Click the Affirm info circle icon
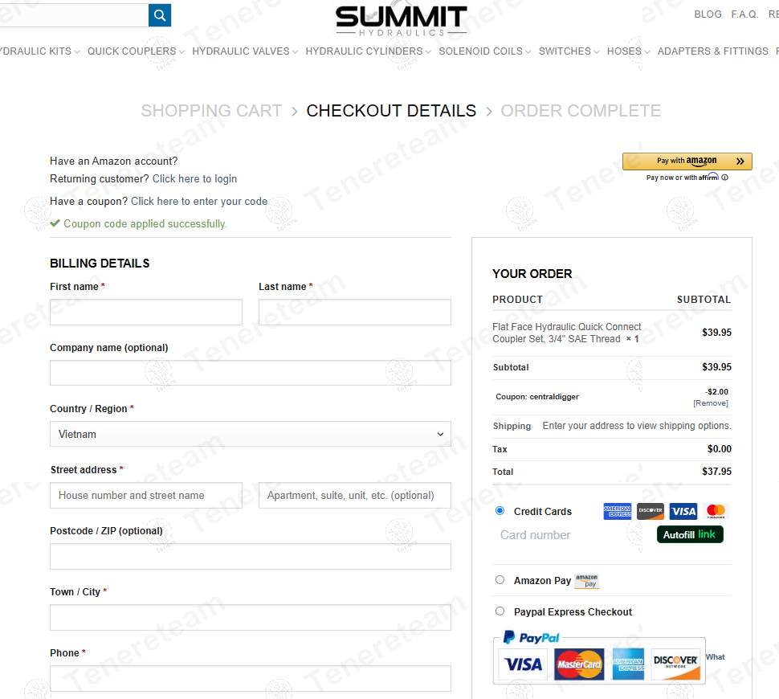Image resolution: width=779 pixels, height=699 pixels. coord(725,178)
